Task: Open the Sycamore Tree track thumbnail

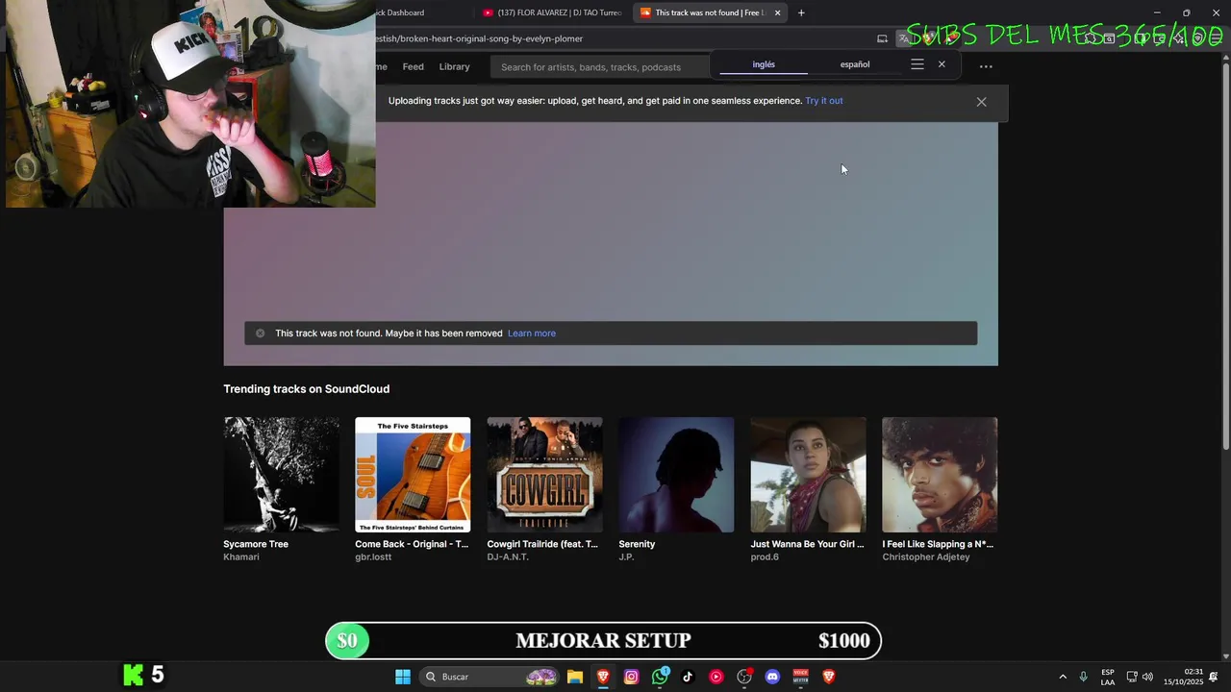Action: 281,475
